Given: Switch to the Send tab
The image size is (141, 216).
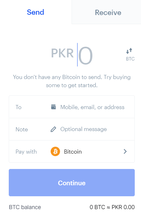Looking at the screenshot, I should [35, 12].
